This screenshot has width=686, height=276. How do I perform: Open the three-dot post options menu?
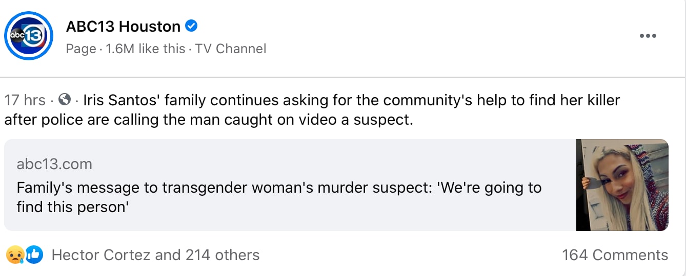click(x=648, y=36)
